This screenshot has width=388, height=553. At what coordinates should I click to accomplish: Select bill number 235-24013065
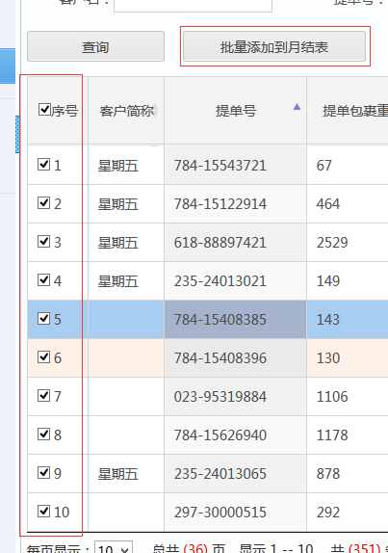coord(220,473)
